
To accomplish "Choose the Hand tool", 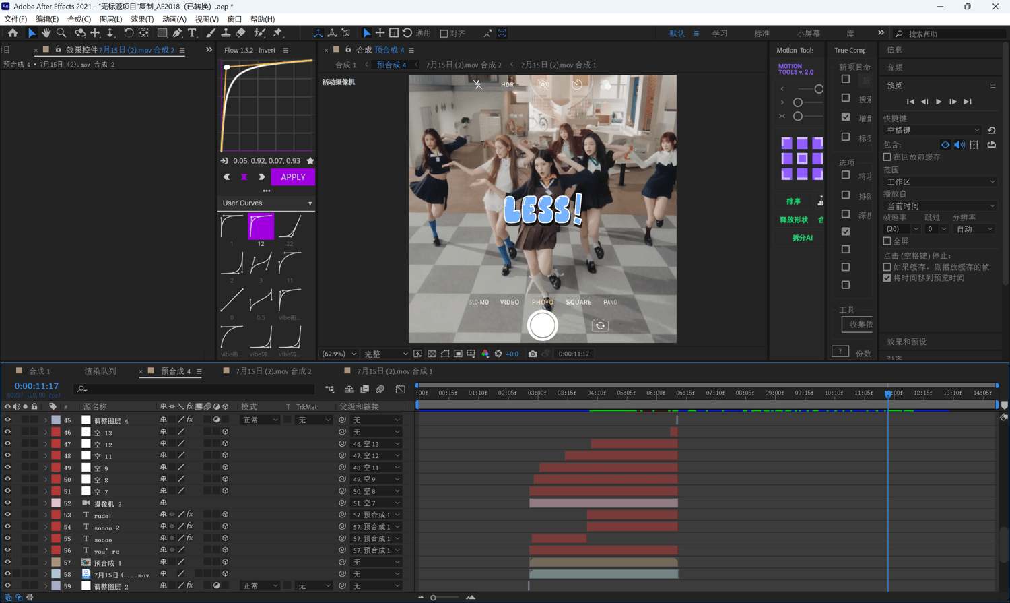I will pyautogui.click(x=46, y=33).
